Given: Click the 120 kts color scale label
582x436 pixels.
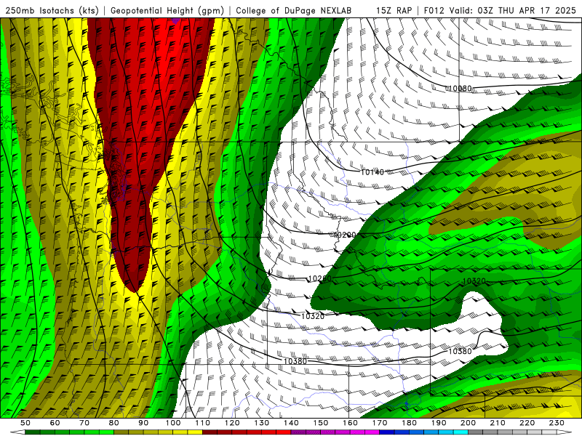Looking at the screenshot, I should 232,423.
